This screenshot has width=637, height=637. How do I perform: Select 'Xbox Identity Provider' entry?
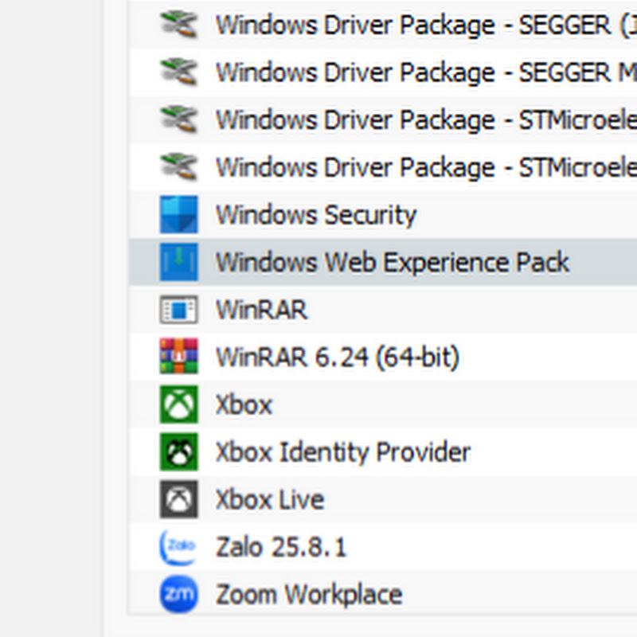coord(343,452)
